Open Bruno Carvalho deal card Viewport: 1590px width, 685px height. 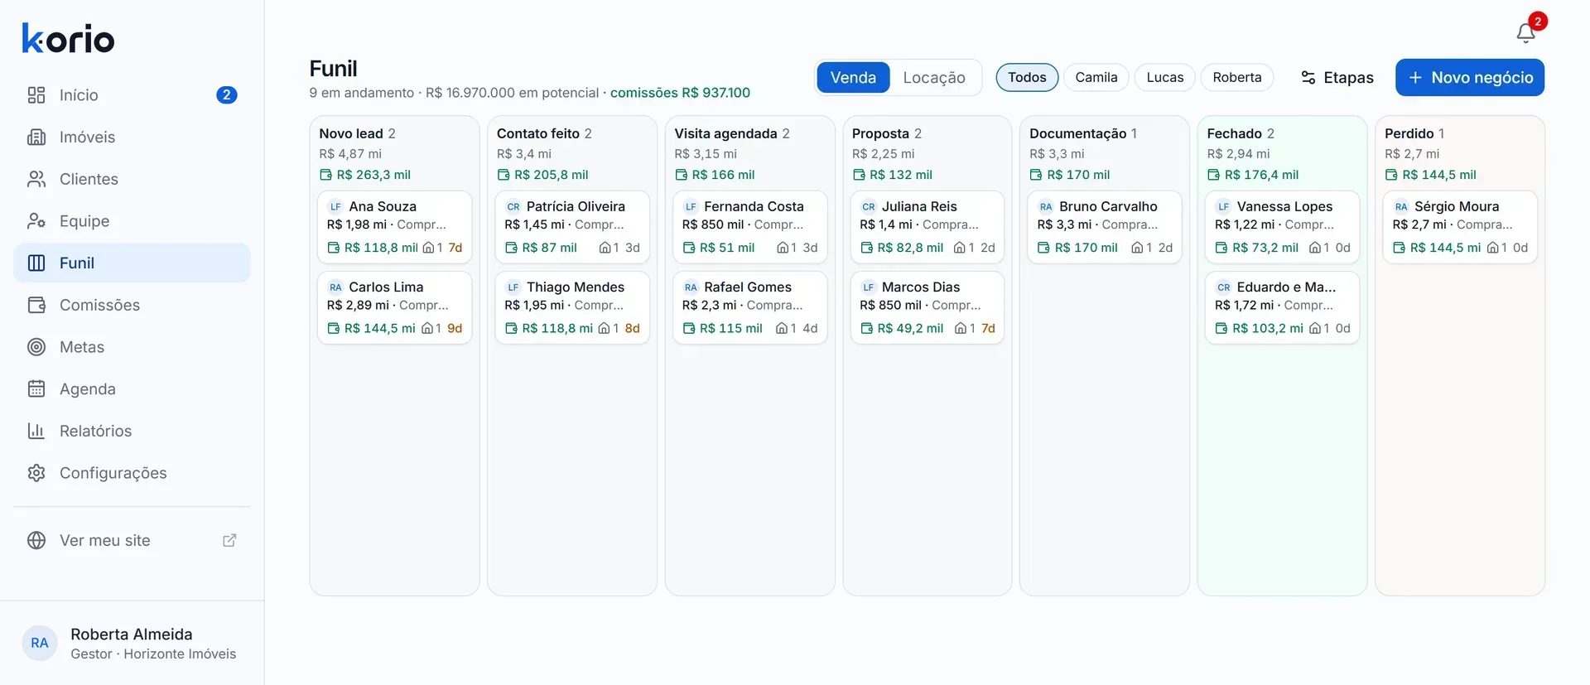click(1105, 227)
